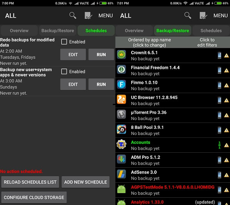Open Click to edit filters
The height and width of the screenshot is (205, 230).
207,42
